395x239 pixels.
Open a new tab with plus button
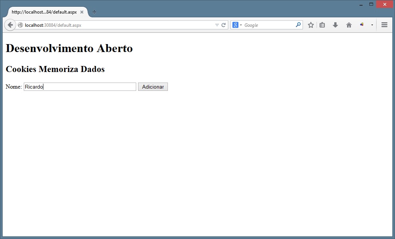pyautogui.click(x=94, y=12)
